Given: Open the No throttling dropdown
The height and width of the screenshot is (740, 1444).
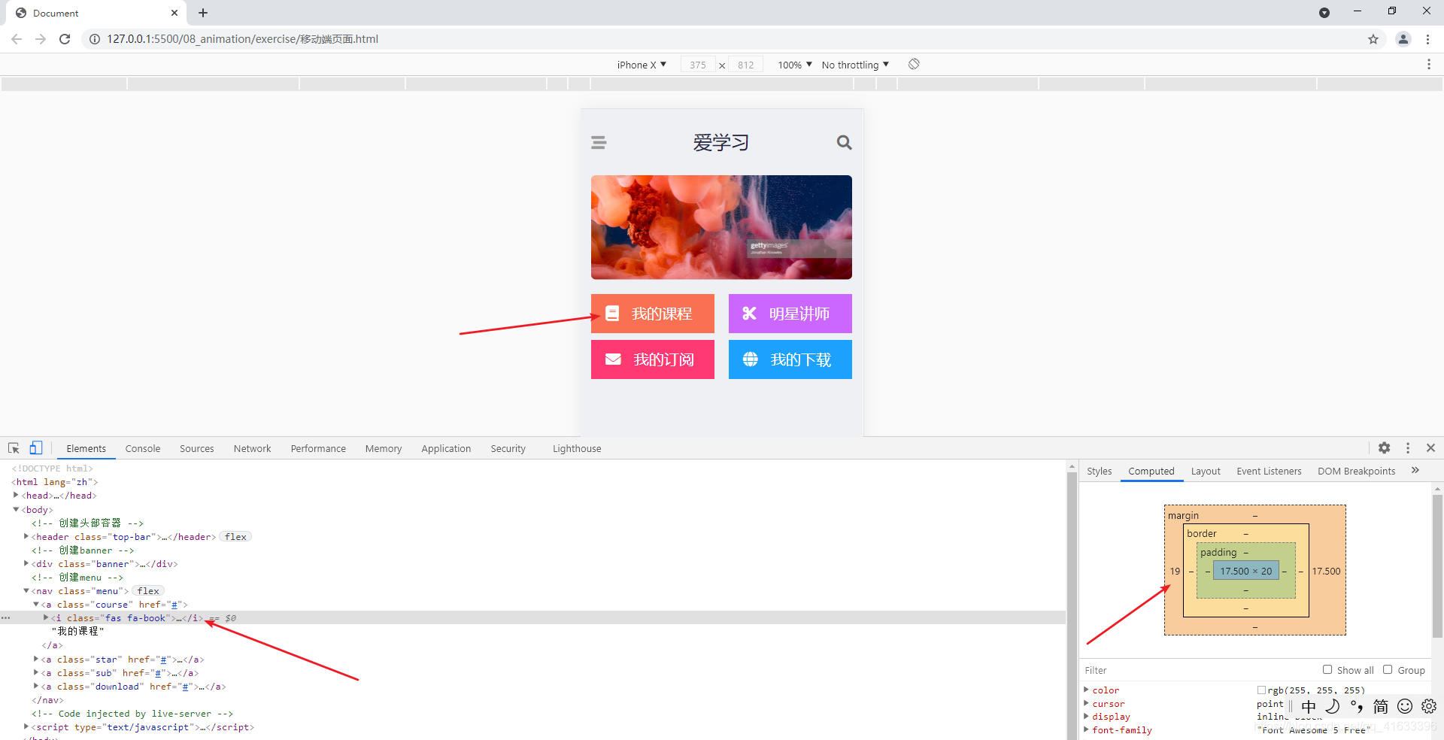Looking at the screenshot, I should pyautogui.click(x=855, y=65).
